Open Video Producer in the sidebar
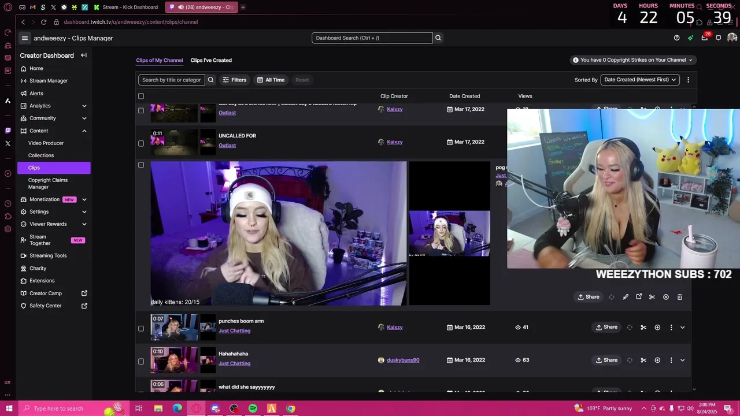The image size is (740, 416). click(46, 143)
